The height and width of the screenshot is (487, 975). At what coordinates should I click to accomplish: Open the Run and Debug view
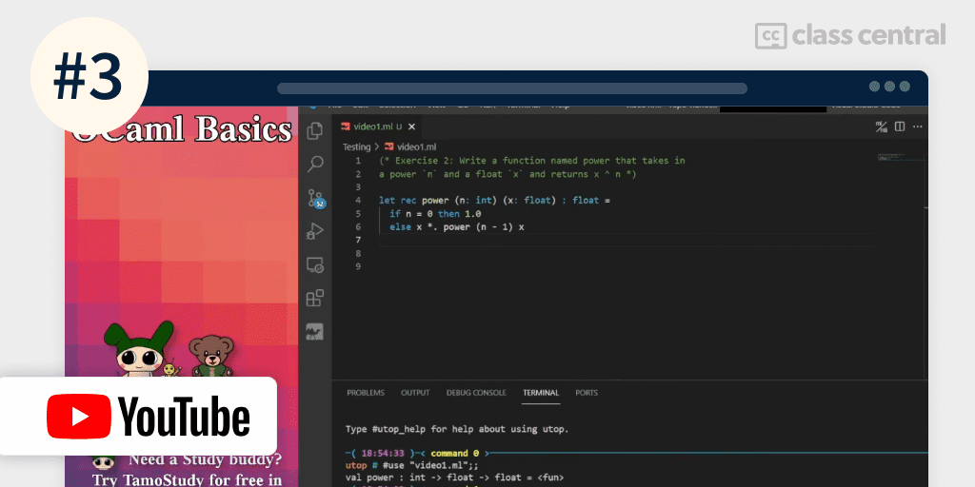pyautogui.click(x=315, y=231)
